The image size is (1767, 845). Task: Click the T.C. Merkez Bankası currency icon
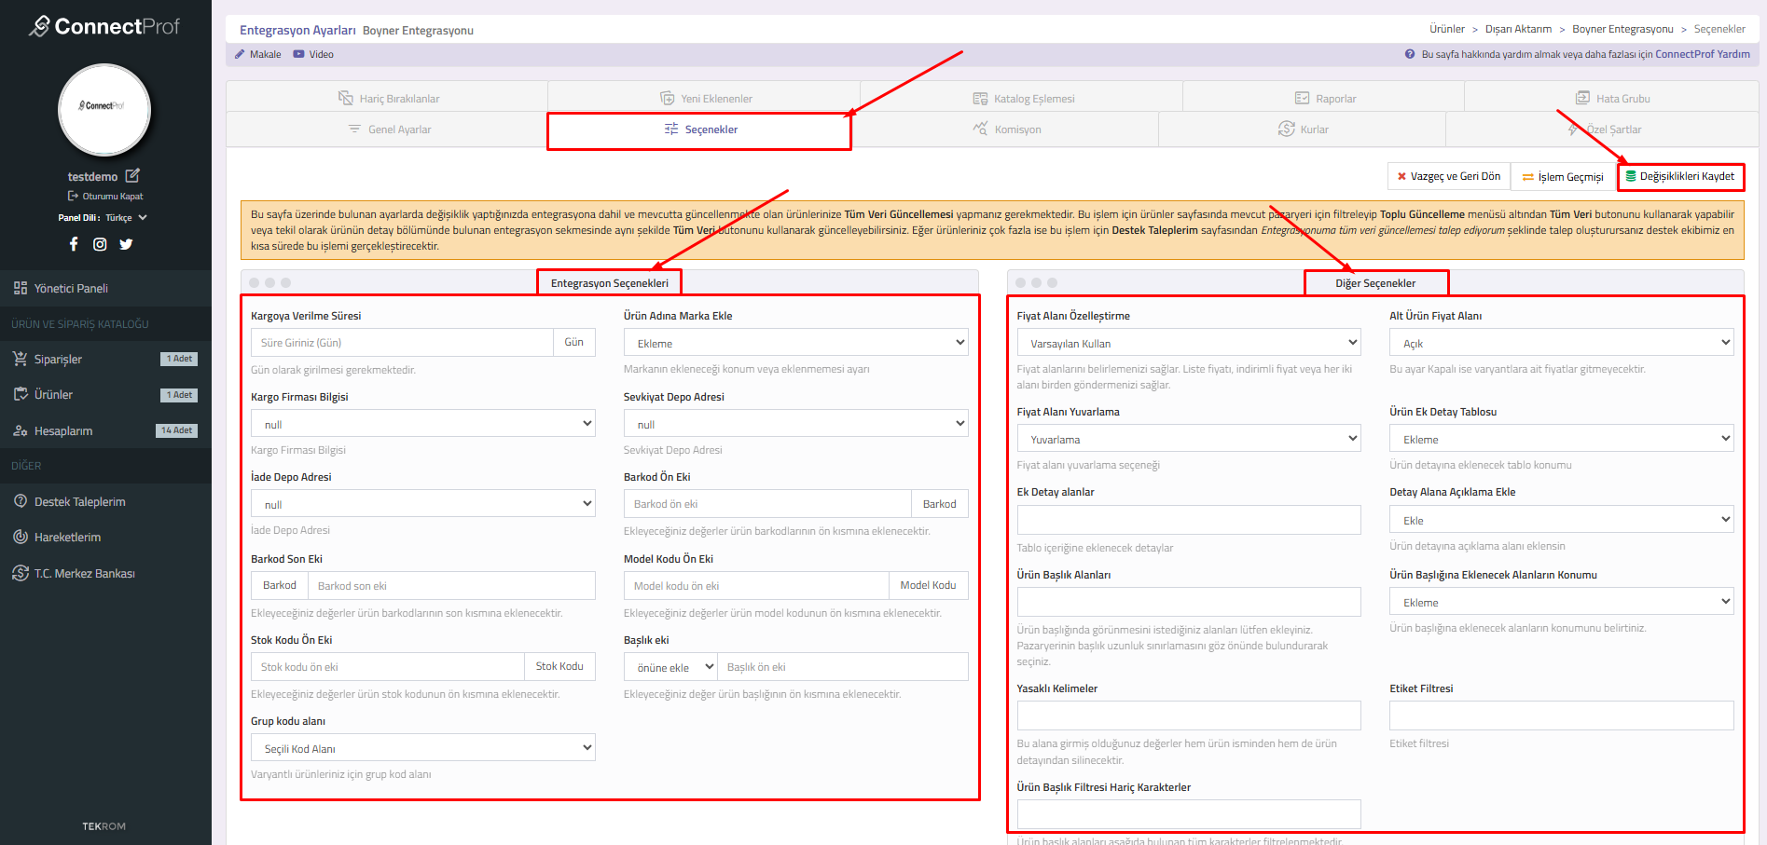[21, 573]
